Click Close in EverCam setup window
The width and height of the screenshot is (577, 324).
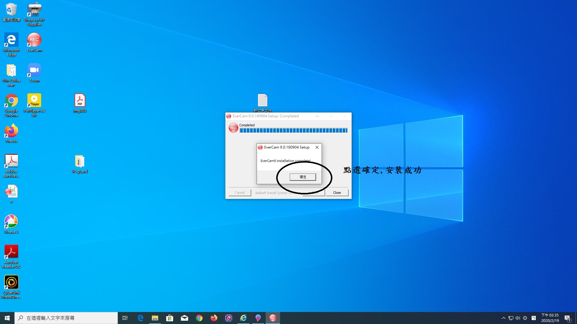click(x=337, y=193)
